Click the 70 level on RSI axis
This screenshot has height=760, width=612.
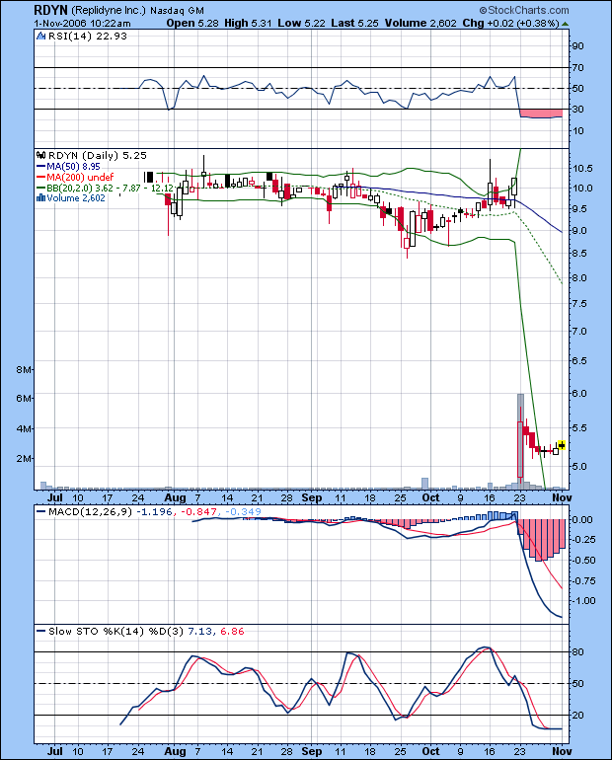coord(578,67)
